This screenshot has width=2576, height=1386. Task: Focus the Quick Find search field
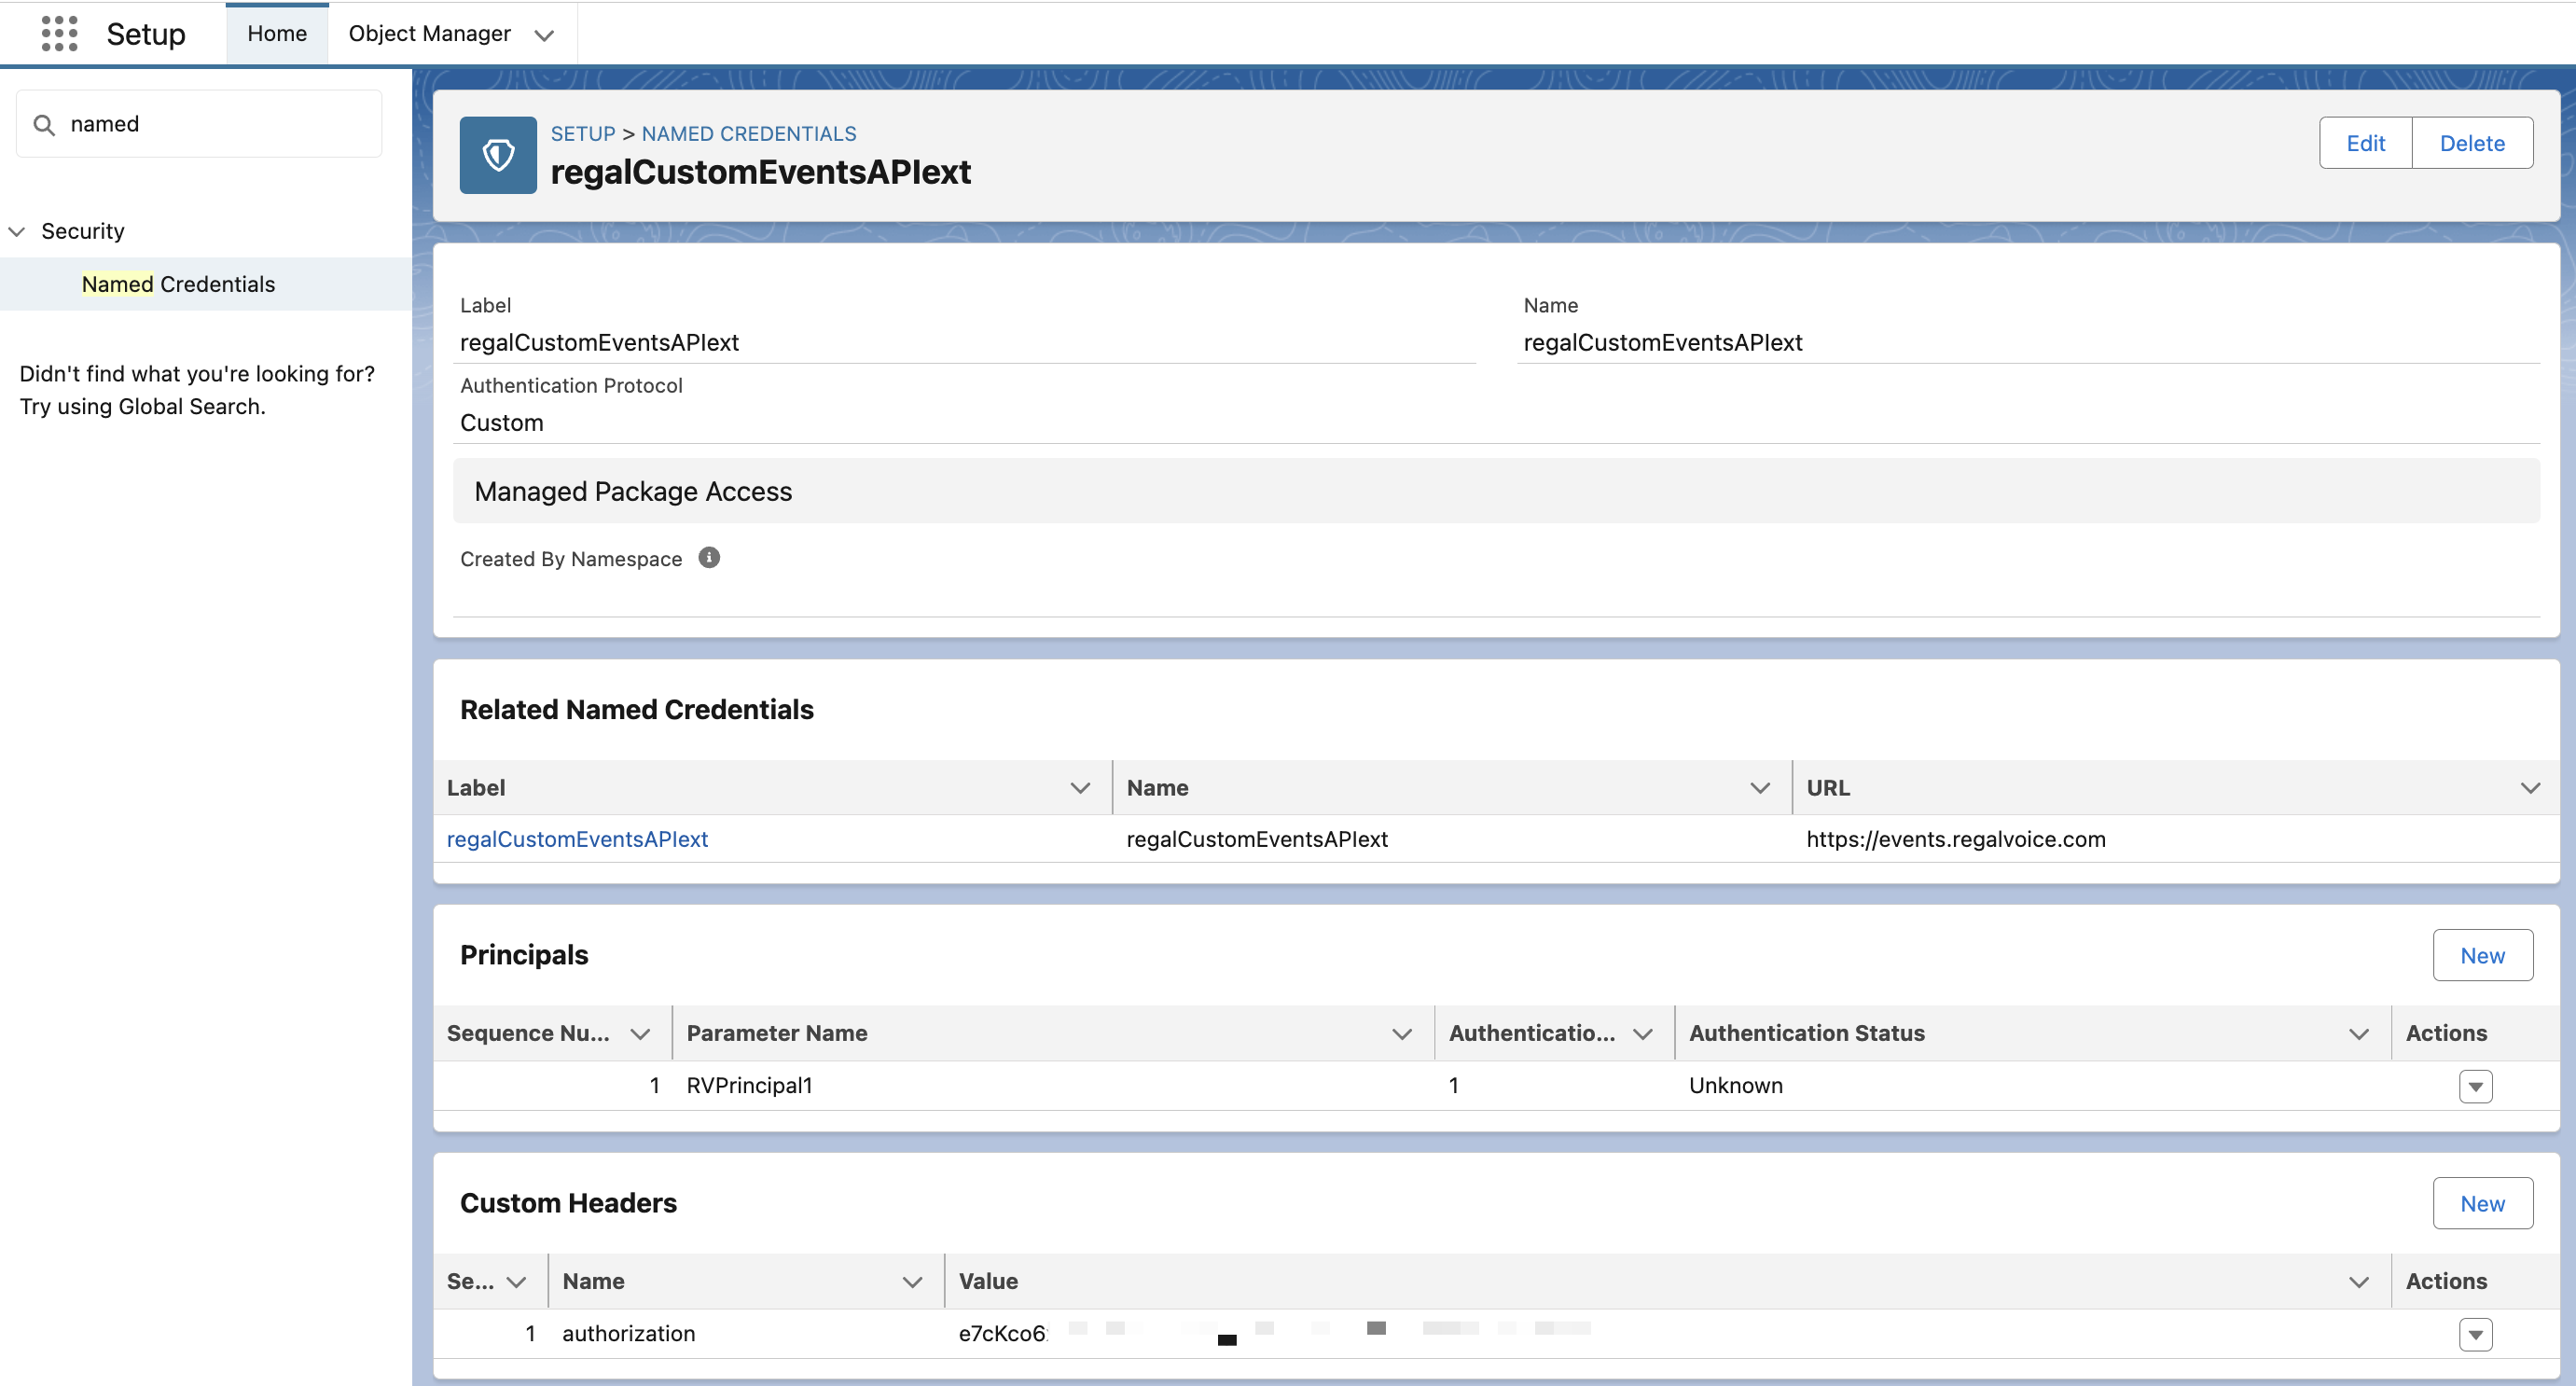click(x=199, y=124)
